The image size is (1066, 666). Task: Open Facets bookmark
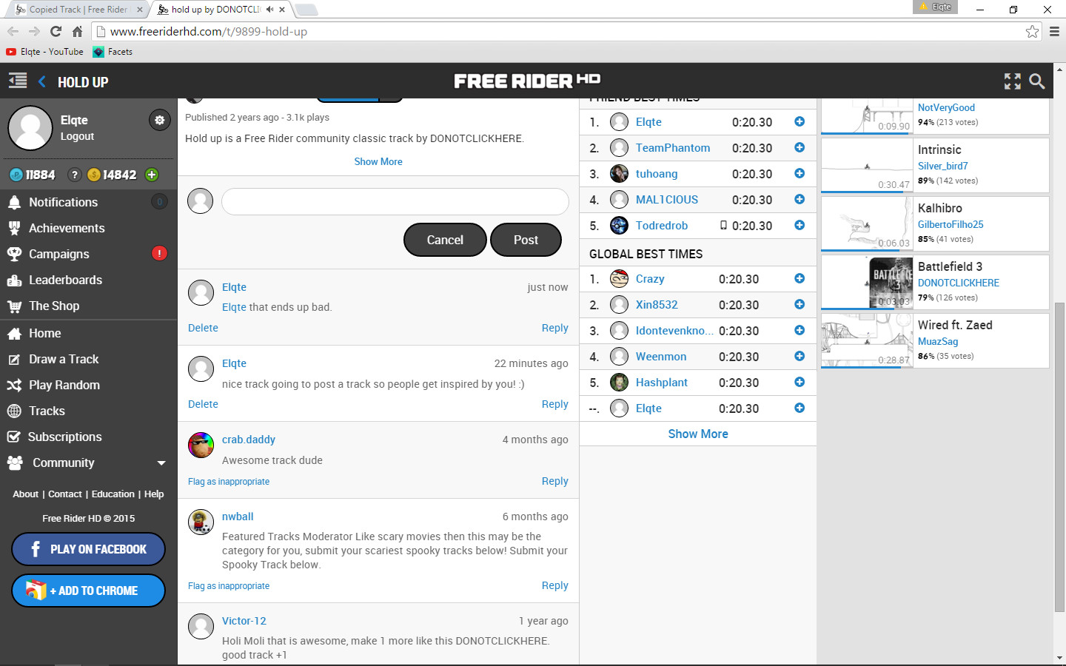tap(113, 52)
